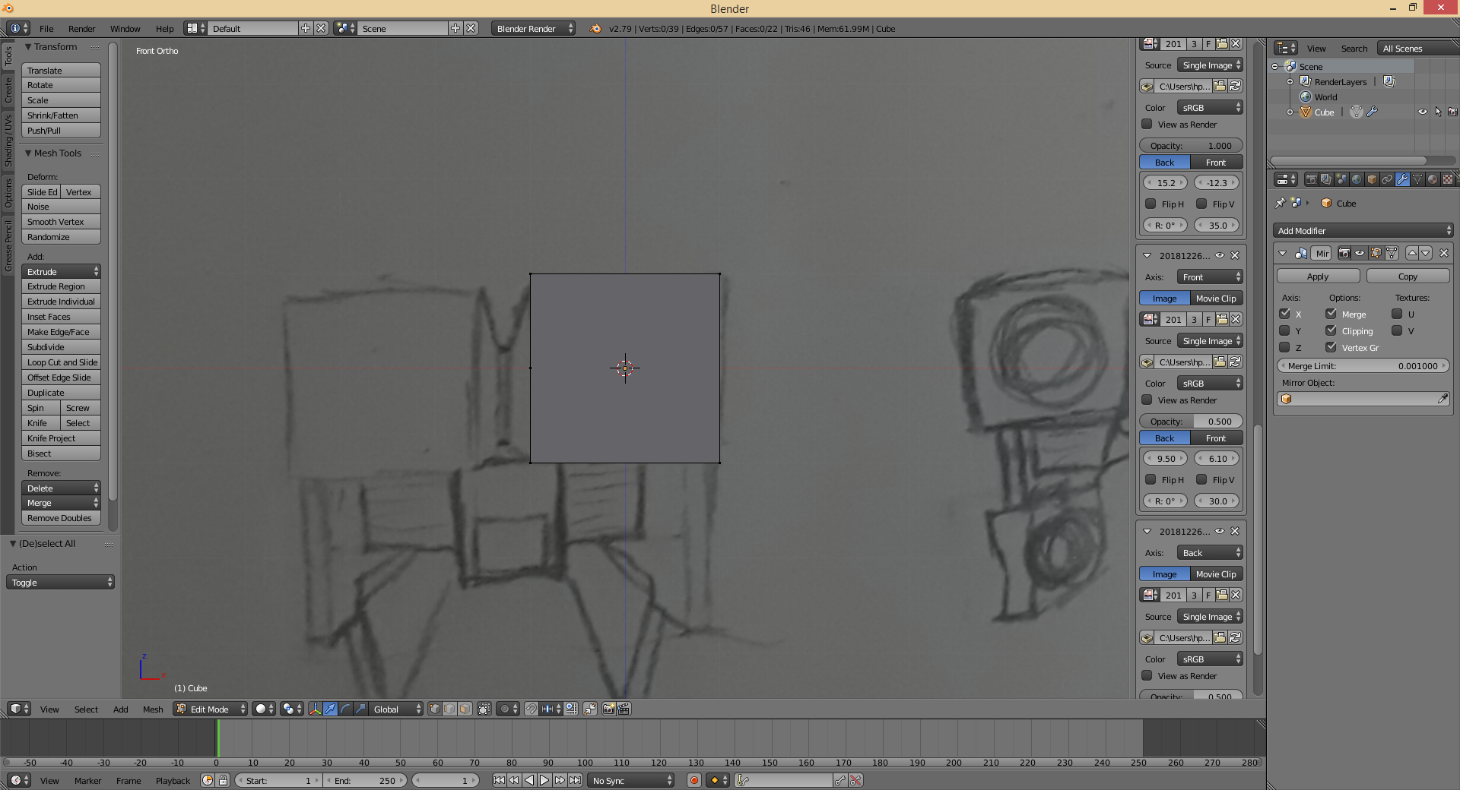Click the OpenGL render image camera icon

tap(608, 709)
